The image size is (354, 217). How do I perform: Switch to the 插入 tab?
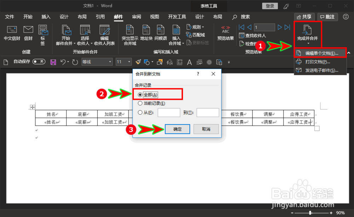tap(46, 17)
